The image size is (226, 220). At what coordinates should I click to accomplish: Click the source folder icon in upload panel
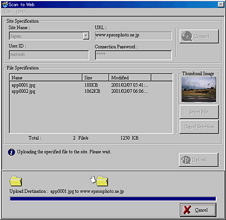pos(16,181)
